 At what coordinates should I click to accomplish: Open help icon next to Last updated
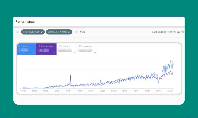[x=182, y=32]
